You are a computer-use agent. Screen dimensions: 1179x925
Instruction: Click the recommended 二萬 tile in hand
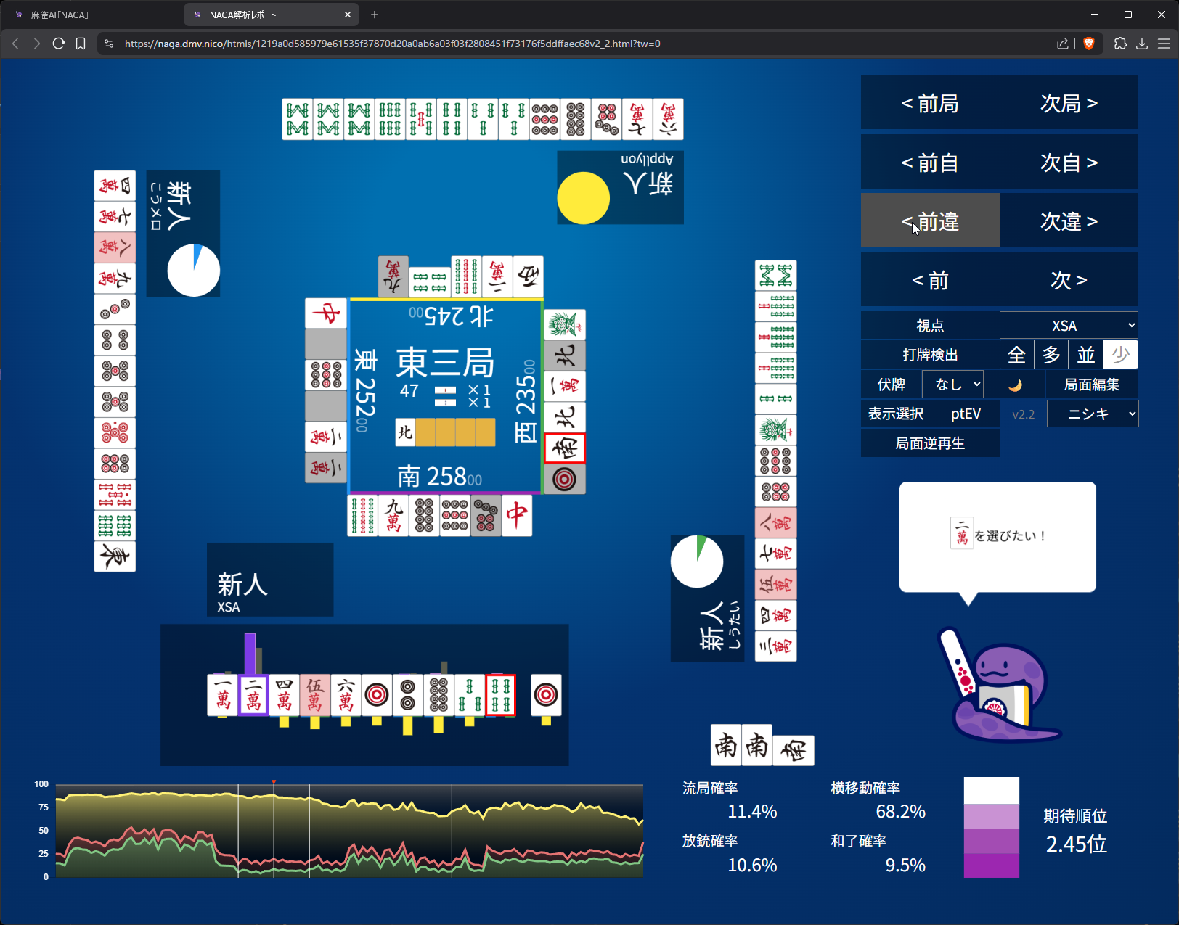[x=253, y=695]
